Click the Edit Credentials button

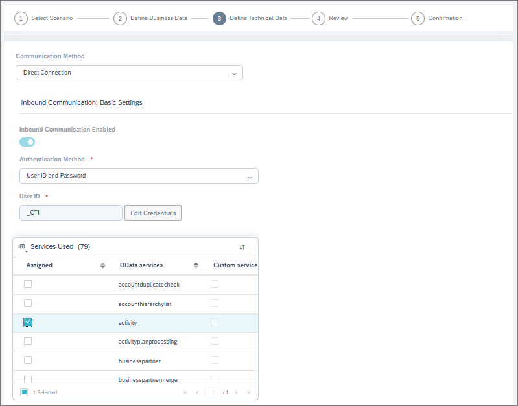pos(152,213)
